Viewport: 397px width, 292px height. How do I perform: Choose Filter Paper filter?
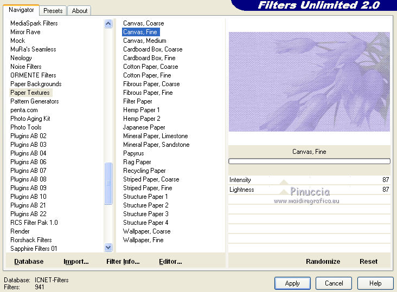[x=137, y=101]
